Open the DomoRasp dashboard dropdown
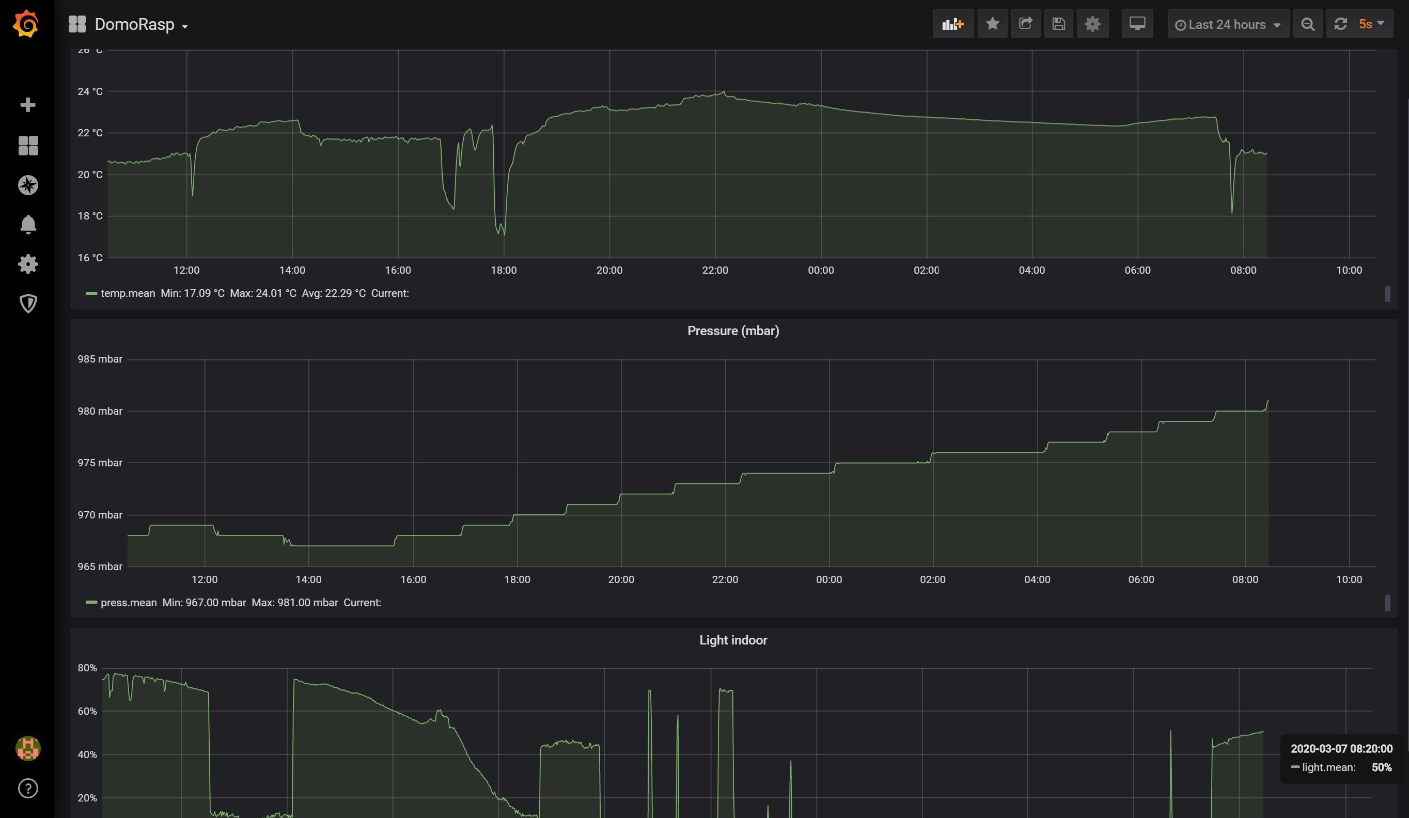1409x818 pixels. [x=141, y=25]
